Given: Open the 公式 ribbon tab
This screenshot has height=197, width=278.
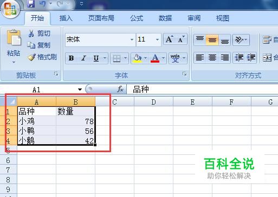Looking at the screenshot, I should 137,18.
